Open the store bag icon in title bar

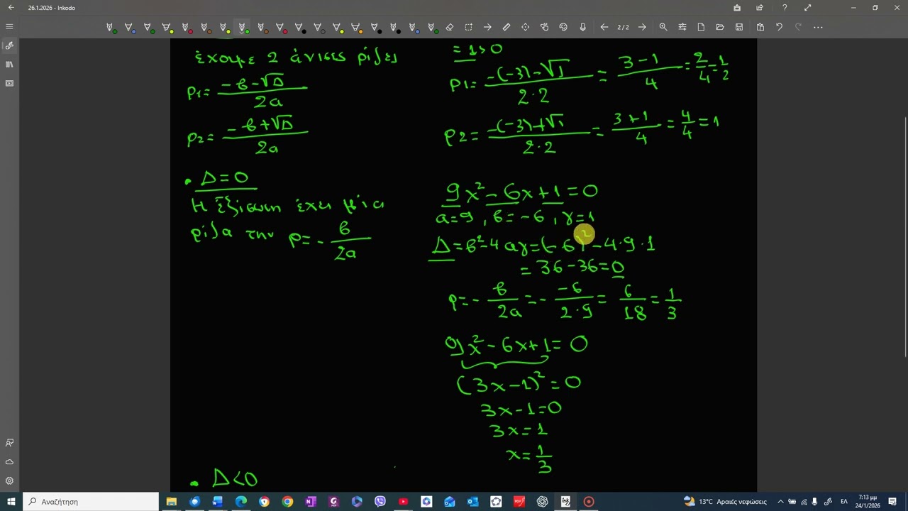coord(737,8)
